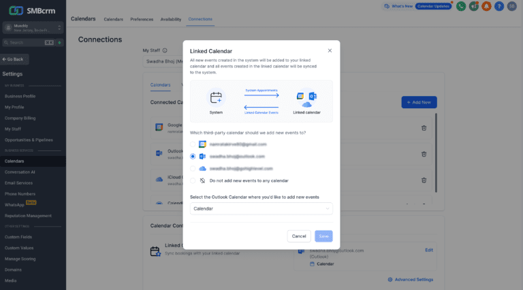Open the orange notifications bell

click(486, 6)
